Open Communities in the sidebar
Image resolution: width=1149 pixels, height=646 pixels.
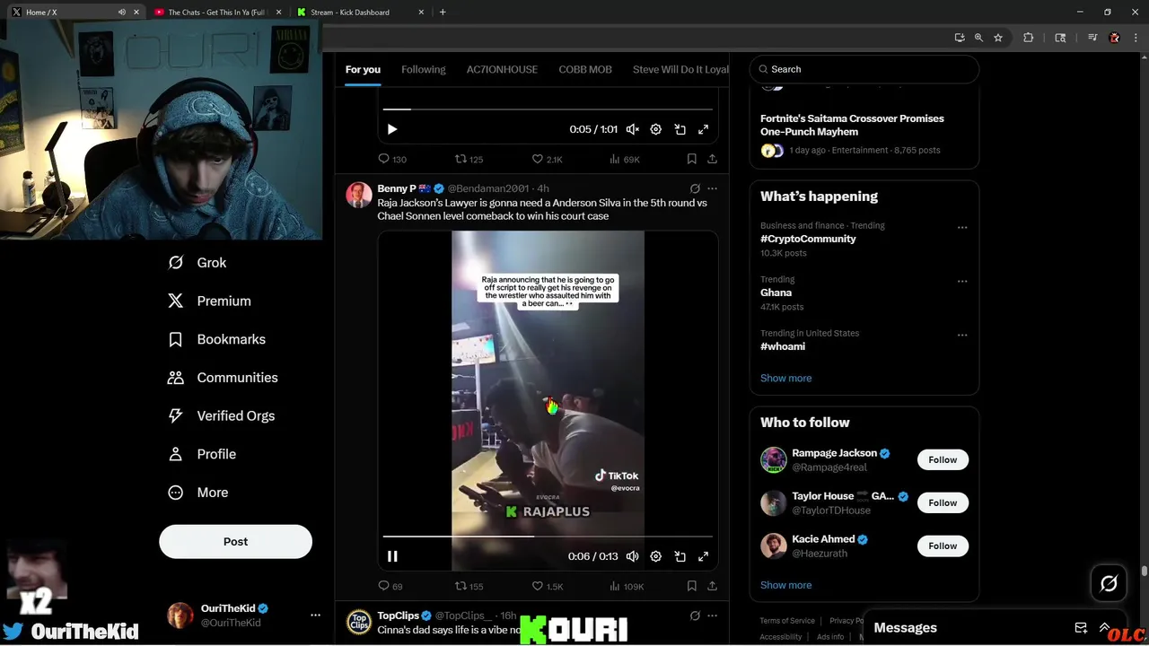tap(222, 378)
